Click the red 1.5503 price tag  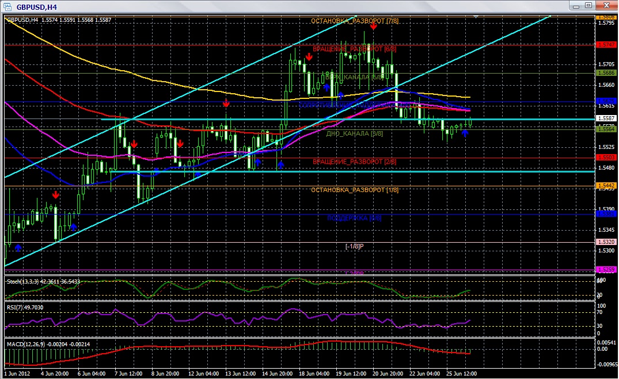(x=606, y=158)
